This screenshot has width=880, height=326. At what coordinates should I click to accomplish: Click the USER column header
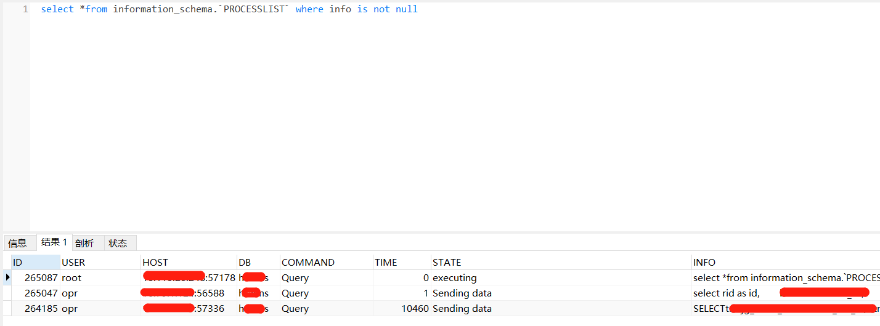(x=100, y=262)
